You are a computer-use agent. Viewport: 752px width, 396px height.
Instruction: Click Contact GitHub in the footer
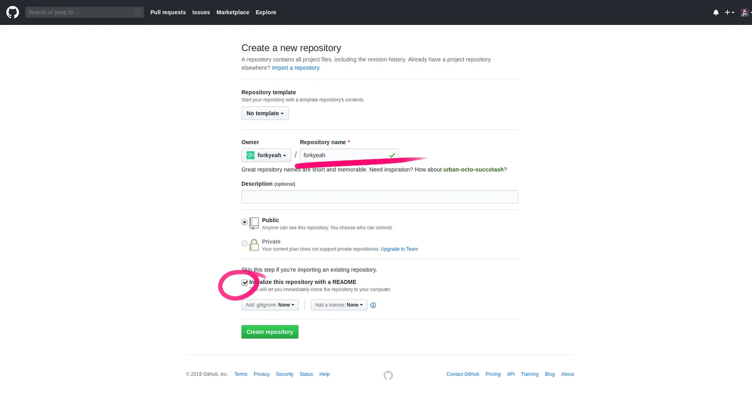pyautogui.click(x=463, y=374)
